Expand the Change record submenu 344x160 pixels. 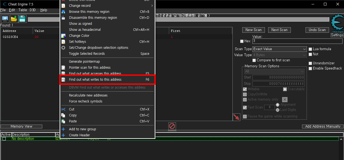(107, 6)
